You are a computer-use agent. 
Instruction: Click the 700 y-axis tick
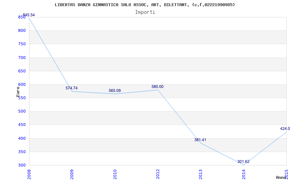[22, 58]
